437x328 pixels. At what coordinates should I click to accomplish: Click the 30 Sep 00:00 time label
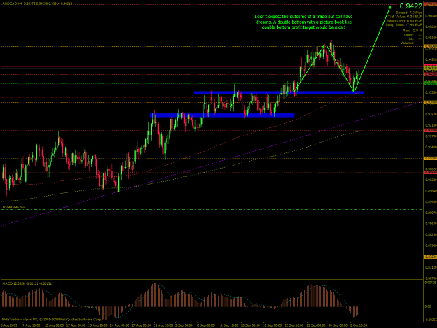pyautogui.click(x=338, y=325)
